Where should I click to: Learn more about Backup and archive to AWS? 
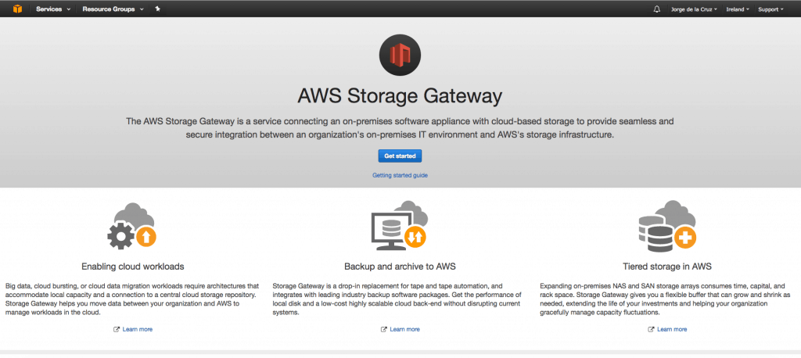pos(404,329)
